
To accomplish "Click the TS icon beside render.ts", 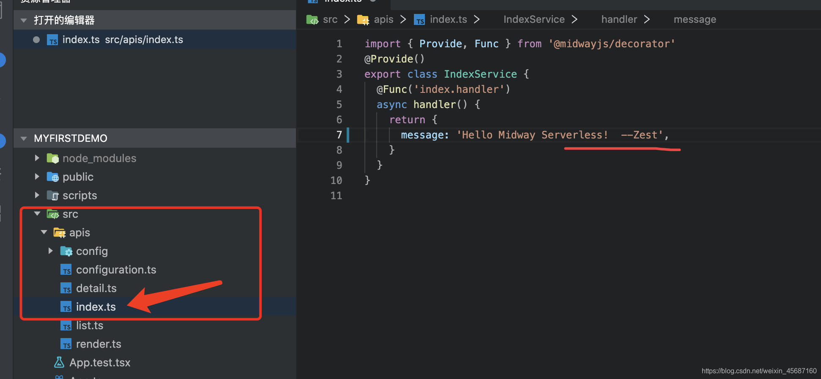I will 66,344.
